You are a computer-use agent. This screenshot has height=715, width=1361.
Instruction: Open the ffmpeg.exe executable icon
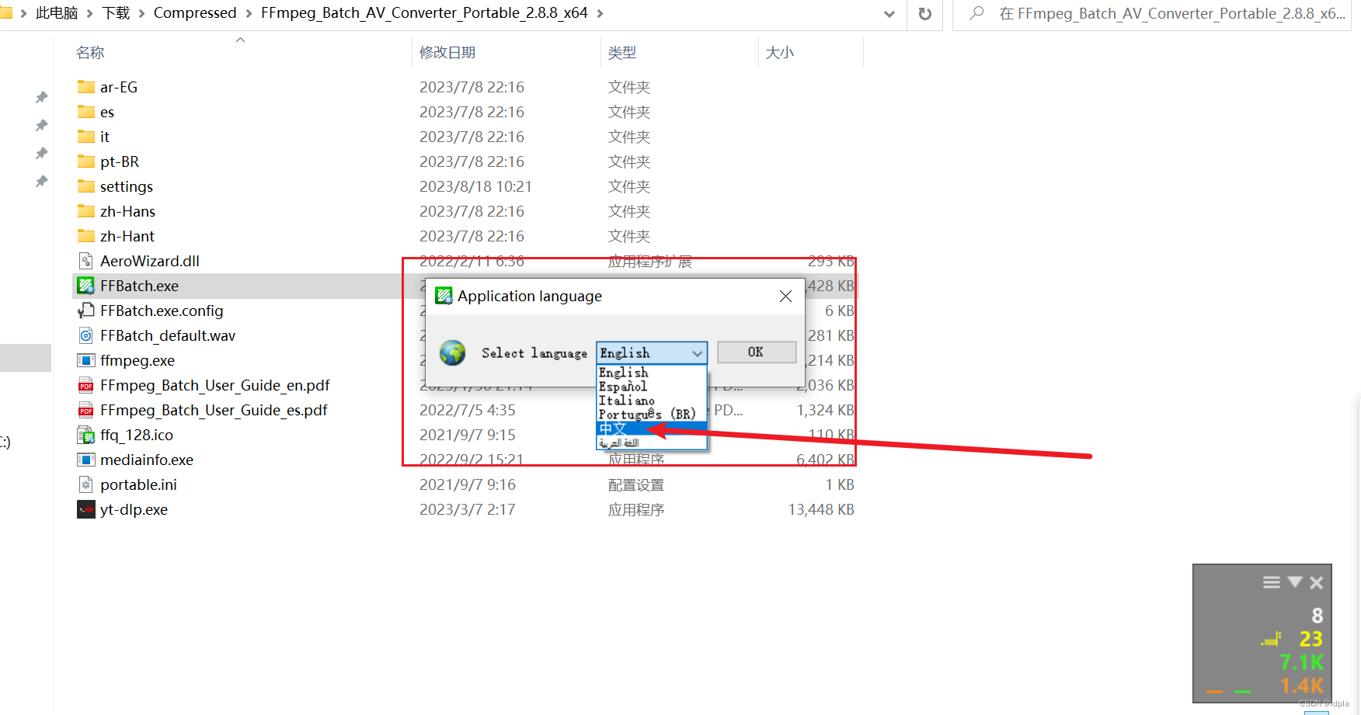pyautogui.click(x=85, y=360)
